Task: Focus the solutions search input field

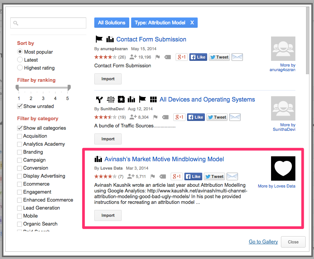Action: click(x=48, y=23)
